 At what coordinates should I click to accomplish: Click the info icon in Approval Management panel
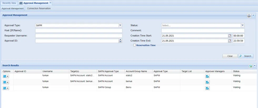coord(249,16)
